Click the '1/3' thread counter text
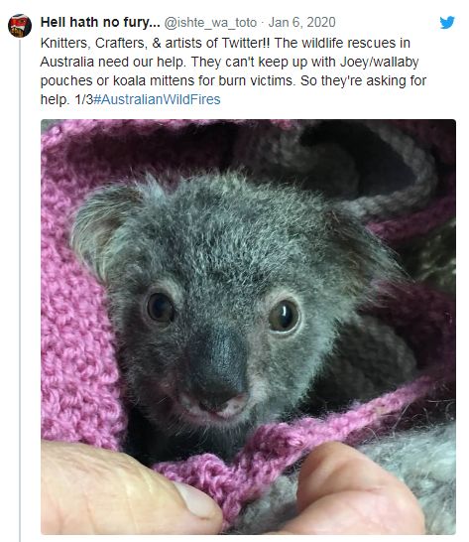The height and width of the screenshot is (542, 469). (84, 99)
